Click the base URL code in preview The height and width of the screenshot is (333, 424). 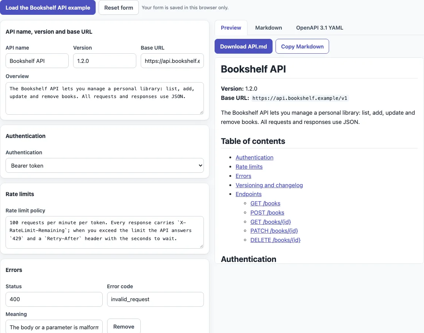(x=300, y=98)
